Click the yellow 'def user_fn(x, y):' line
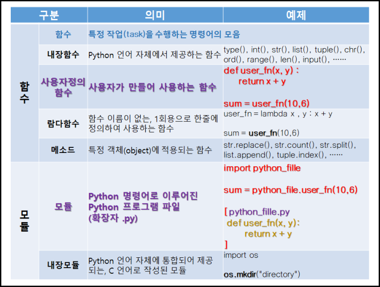The height and width of the screenshot is (287, 380). 263,223
